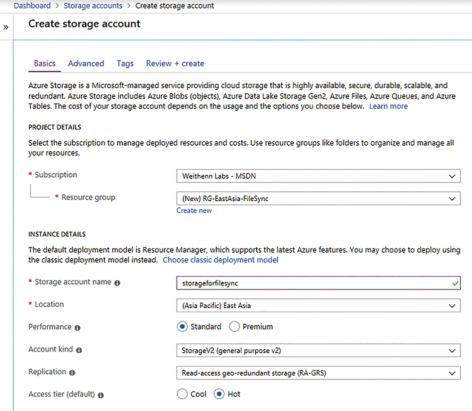The width and height of the screenshot is (472, 411).
Task: Open the Learn more link
Action: (388, 106)
